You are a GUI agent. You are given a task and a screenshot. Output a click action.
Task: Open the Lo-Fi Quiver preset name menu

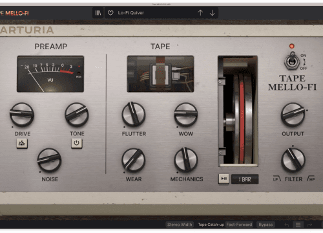click(x=131, y=13)
